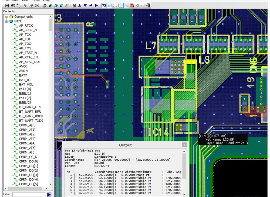
Task: Collapse the Nets tree node
Action: coord(6,21)
